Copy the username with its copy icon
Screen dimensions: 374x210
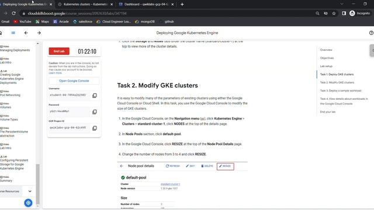(95, 96)
